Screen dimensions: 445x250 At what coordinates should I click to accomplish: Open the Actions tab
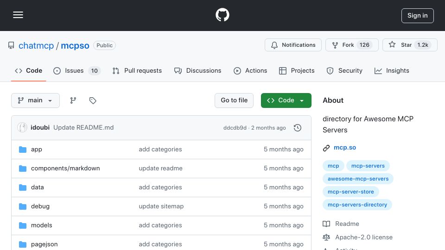250,70
